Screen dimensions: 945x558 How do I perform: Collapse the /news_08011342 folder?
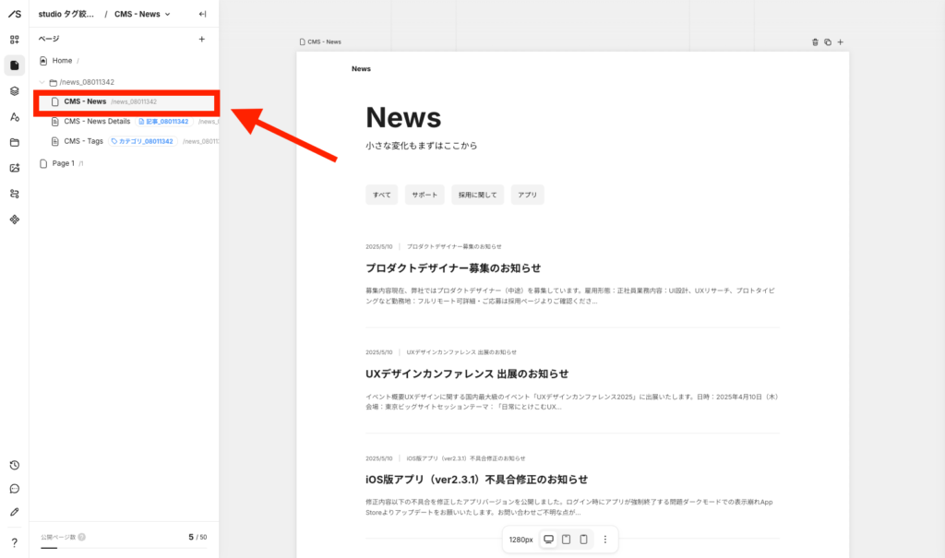coord(42,82)
